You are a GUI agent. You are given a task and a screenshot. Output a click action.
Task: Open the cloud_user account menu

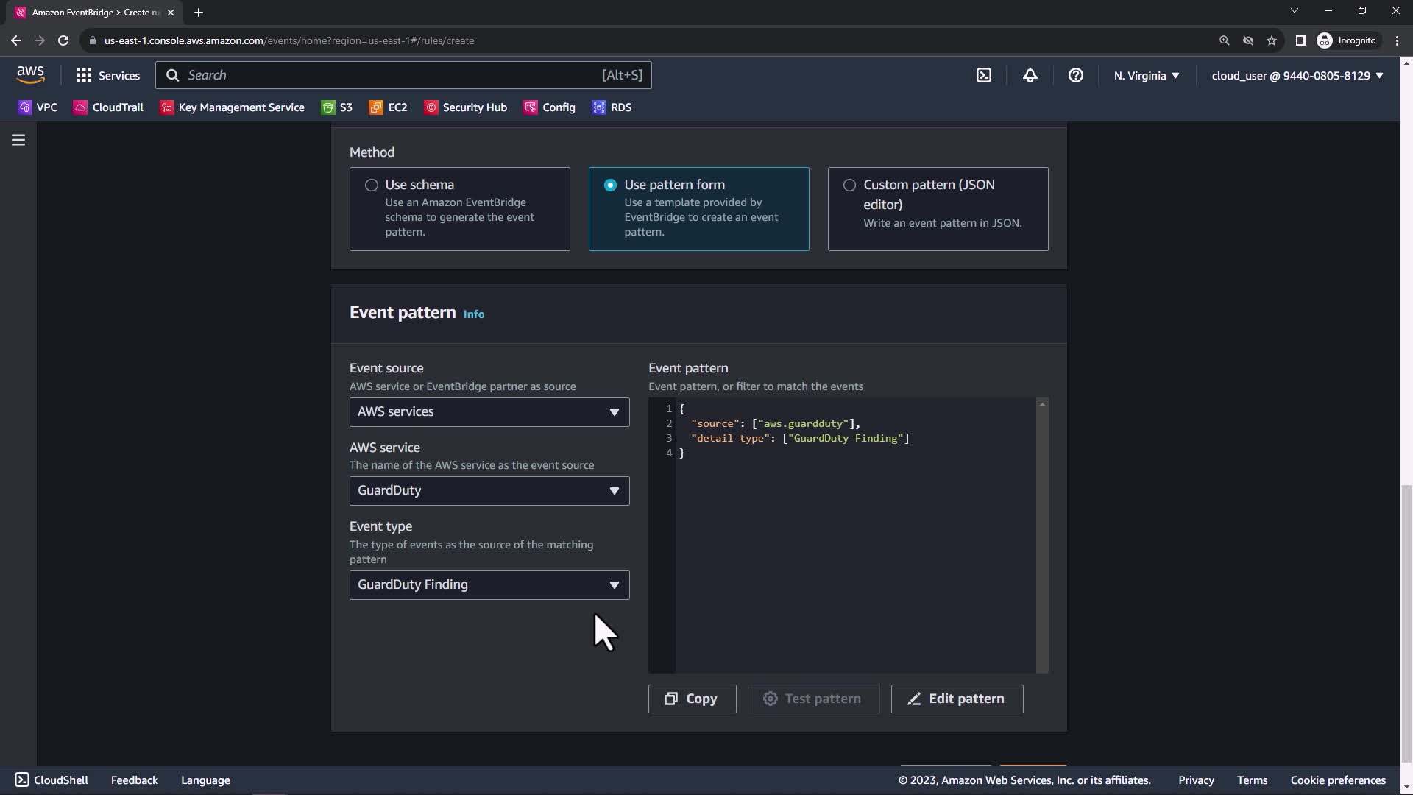click(x=1297, y=75)
